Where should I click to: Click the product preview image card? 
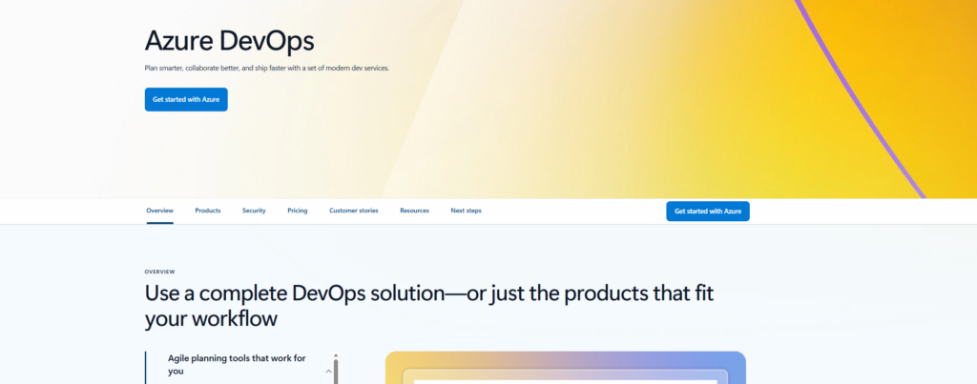(x=565, y=370)
